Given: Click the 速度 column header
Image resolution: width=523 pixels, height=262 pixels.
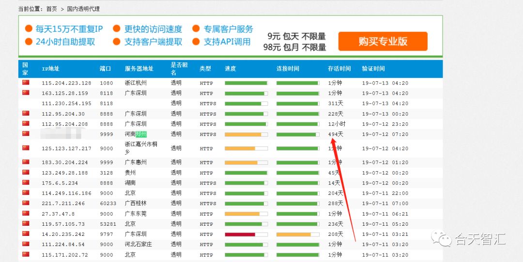Looking at the screenshot, I should click(231, 69).
